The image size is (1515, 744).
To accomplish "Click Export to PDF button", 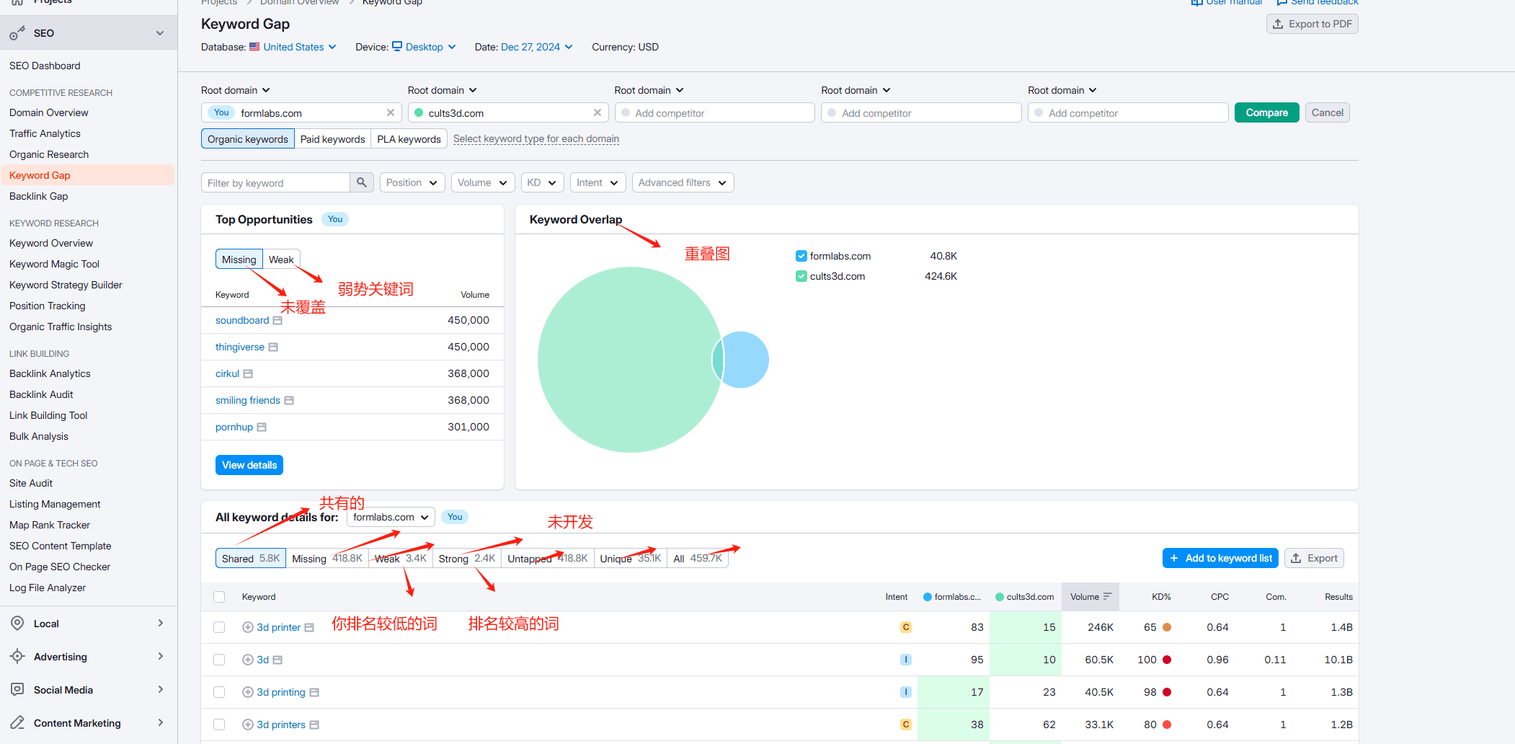I will (x=1312, y=24).
